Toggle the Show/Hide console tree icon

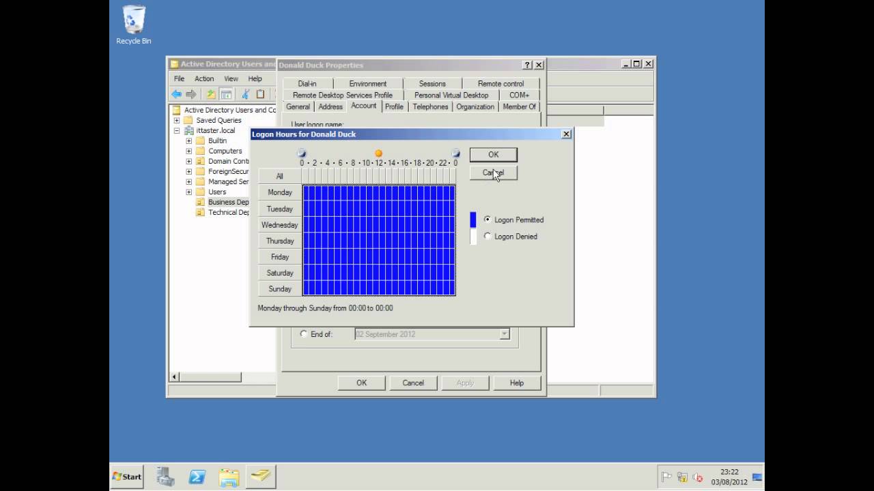[226, 94]
